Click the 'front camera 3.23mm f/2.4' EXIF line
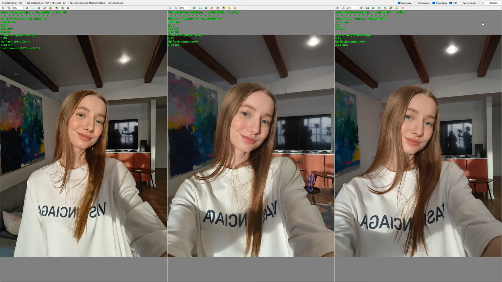 pyautogui.click(x=20, y=48)
